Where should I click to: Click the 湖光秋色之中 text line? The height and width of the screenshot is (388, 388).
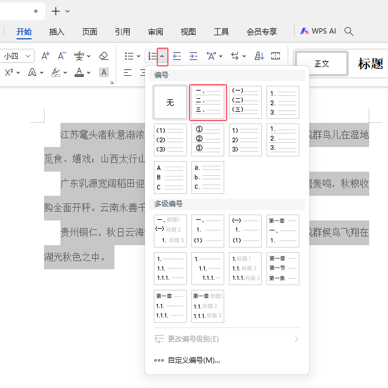[x=75, y=257]
